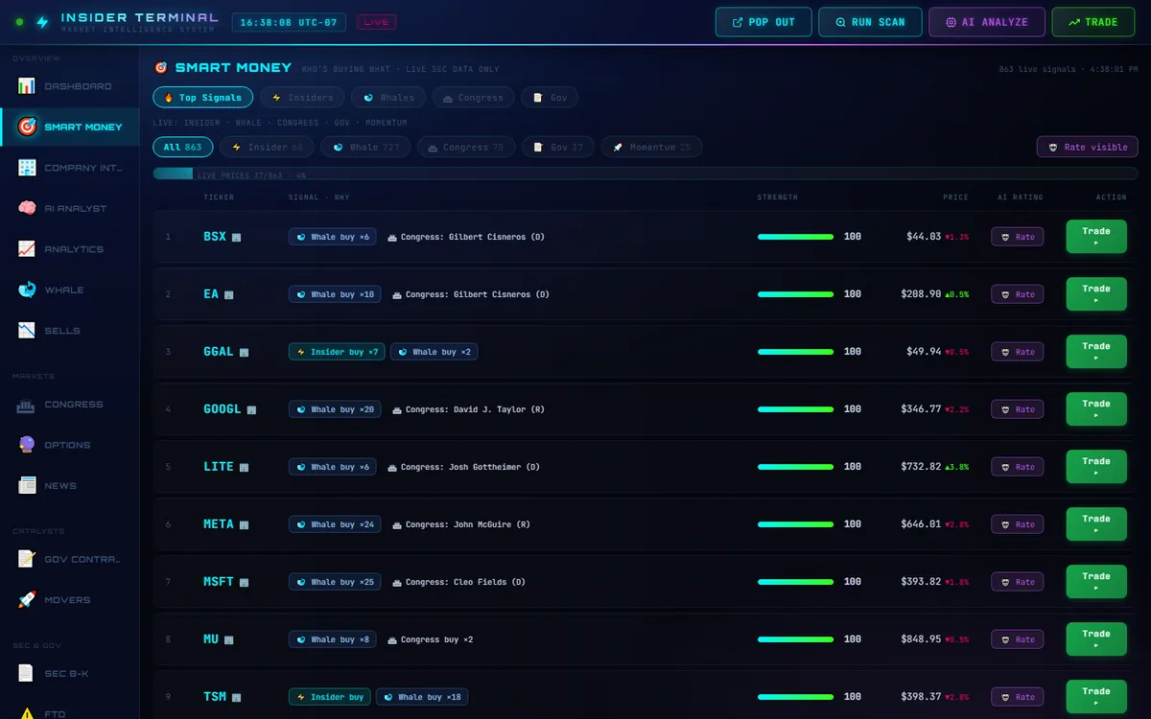
Task: Click the Rate visible button
Action: (x=1088, y=147)
